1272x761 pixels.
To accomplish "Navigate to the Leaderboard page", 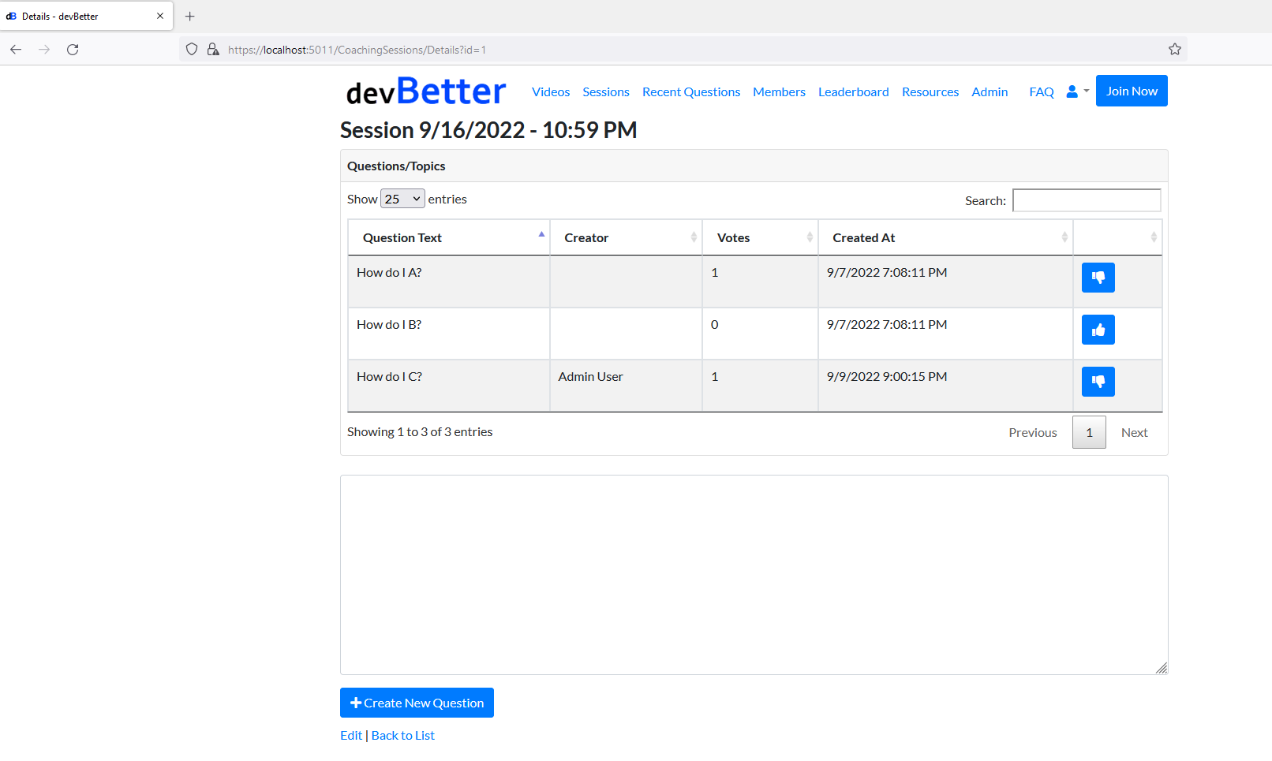I will pyautogui.click(x=853, y=91).
